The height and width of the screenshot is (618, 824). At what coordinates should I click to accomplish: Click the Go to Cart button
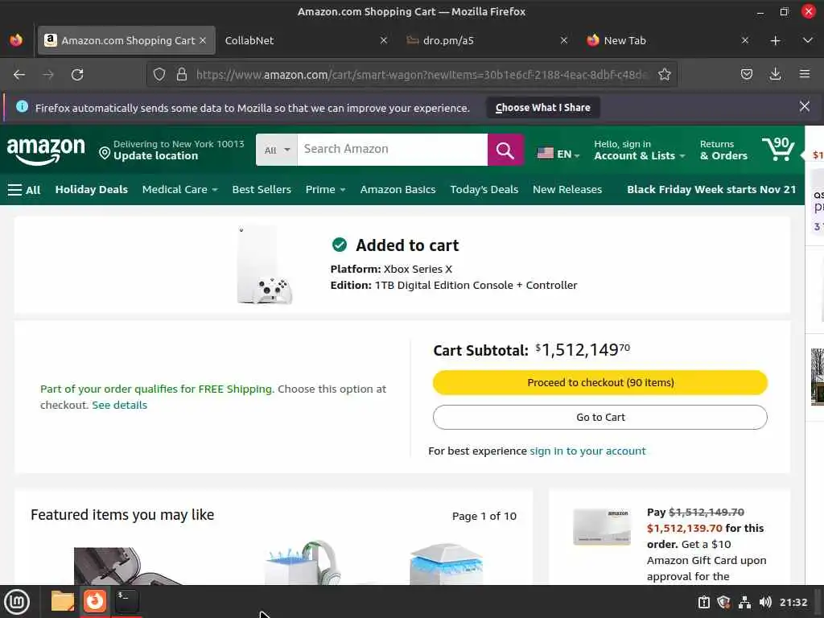click(600, 418)
